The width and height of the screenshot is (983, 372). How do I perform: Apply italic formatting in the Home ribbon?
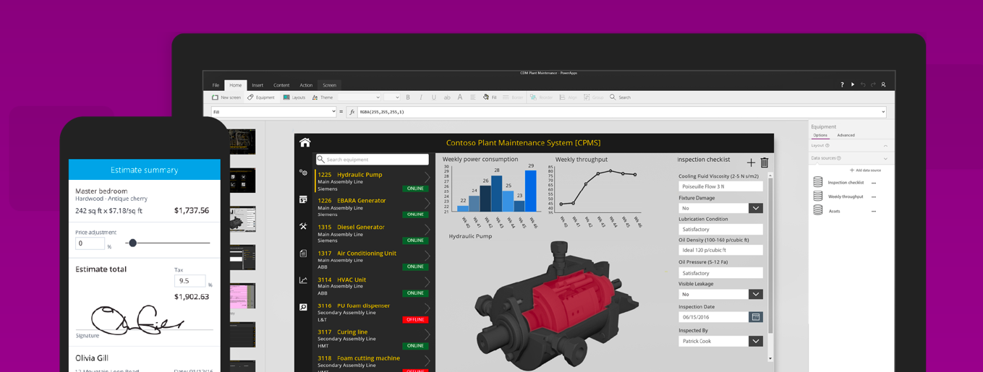pyautogui.click(x=421, y=97)
